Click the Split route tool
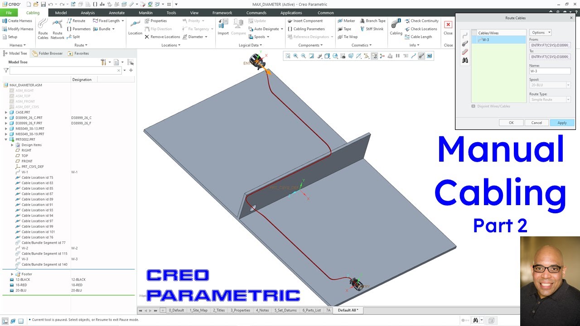The image size is (580, 326). 73,37
